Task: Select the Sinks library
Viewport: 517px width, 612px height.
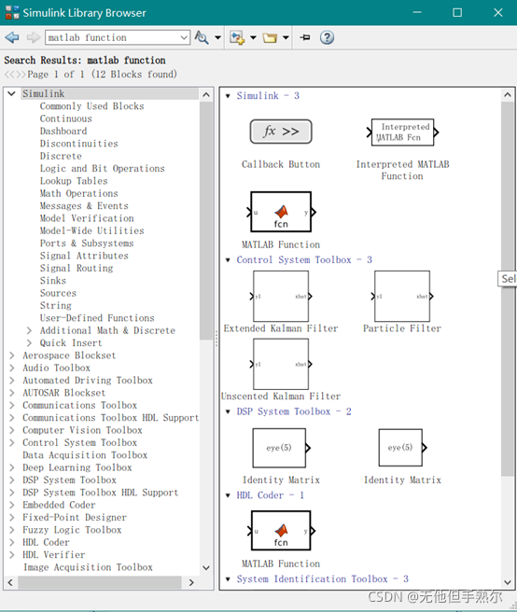Action: (x=53, y=281)
